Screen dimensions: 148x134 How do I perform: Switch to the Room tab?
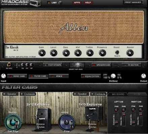pos(137,94)
